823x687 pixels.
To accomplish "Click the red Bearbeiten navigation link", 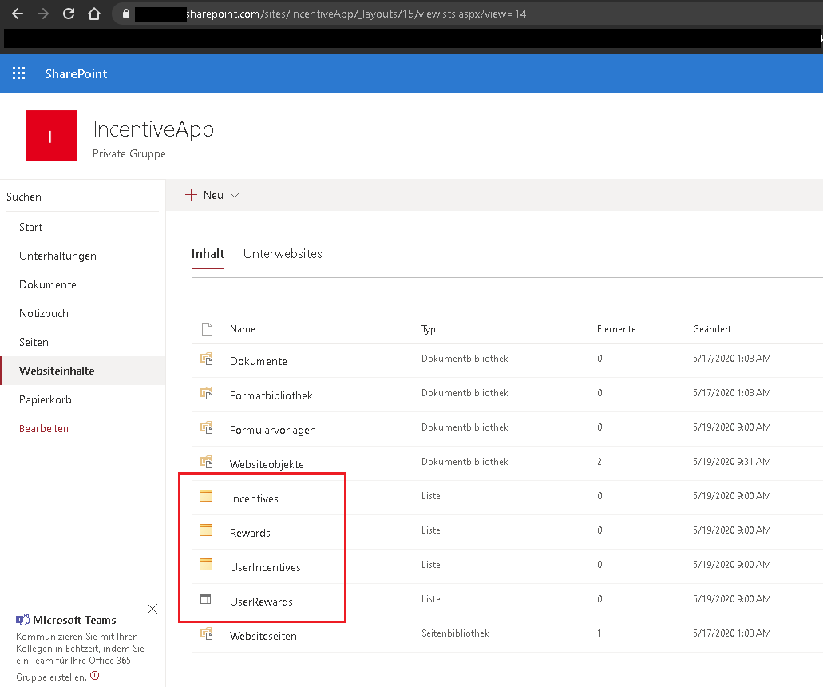I will [44, 429].
